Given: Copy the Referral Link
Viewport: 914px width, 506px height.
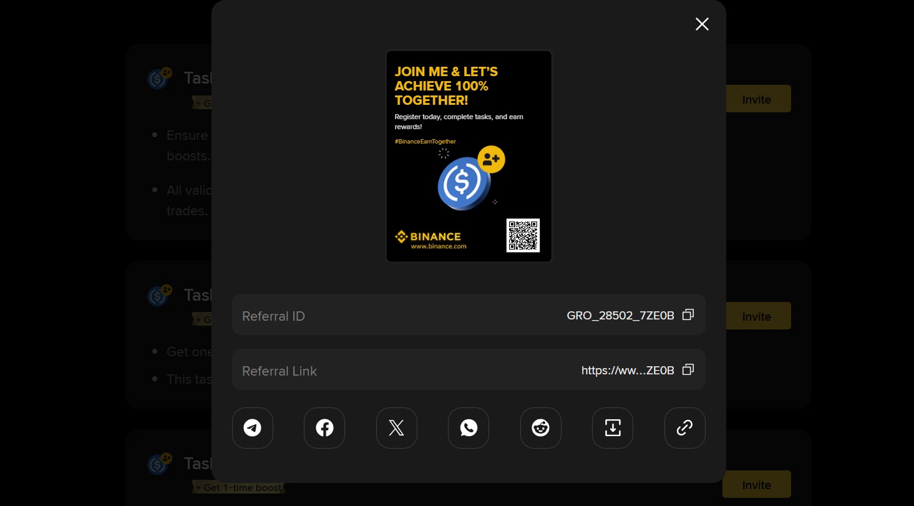Looking at the screenshot, I should click(x=688, y=370).
